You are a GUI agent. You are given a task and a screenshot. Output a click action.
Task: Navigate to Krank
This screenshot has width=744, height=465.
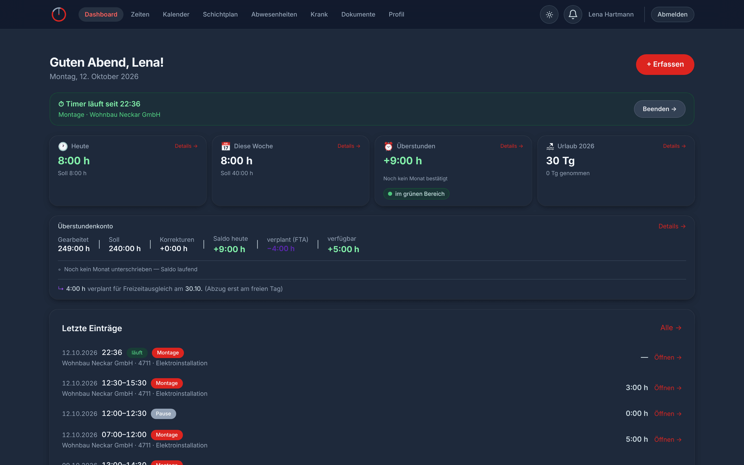point(319,14)
